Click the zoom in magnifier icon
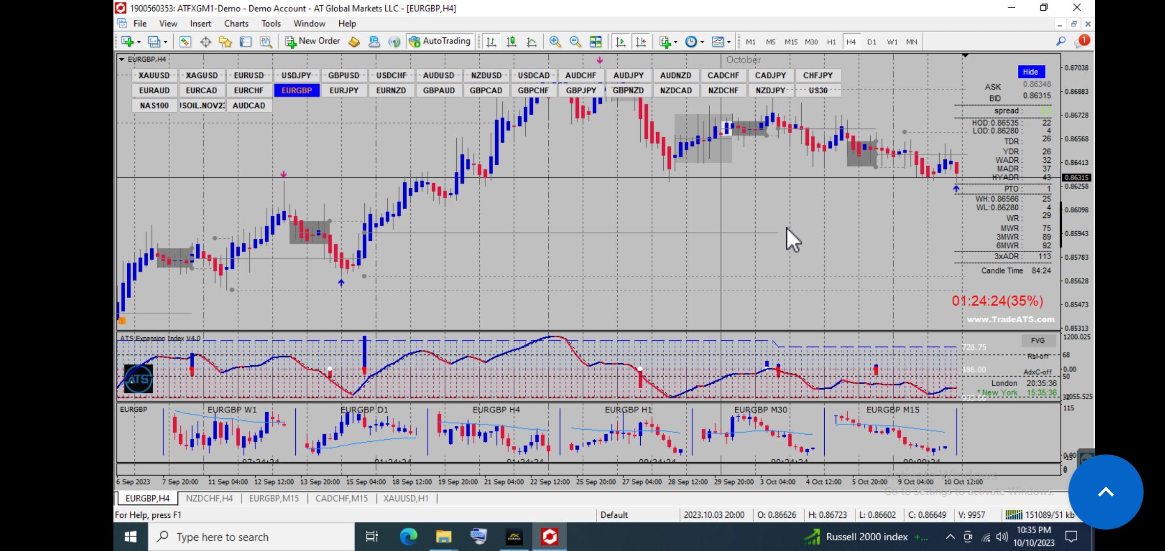This screenshot has height=551, width=1165. click(555, 42)
